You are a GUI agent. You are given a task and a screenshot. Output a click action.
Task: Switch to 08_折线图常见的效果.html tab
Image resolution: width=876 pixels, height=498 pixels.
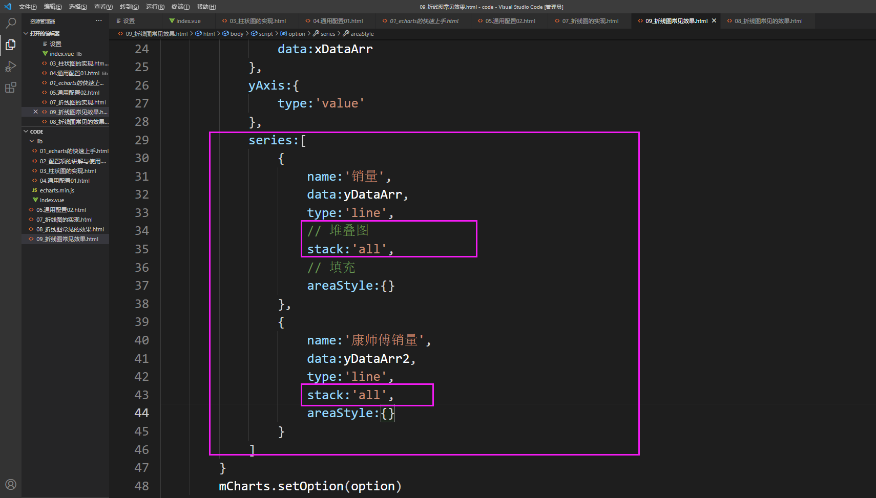(768, 21)
